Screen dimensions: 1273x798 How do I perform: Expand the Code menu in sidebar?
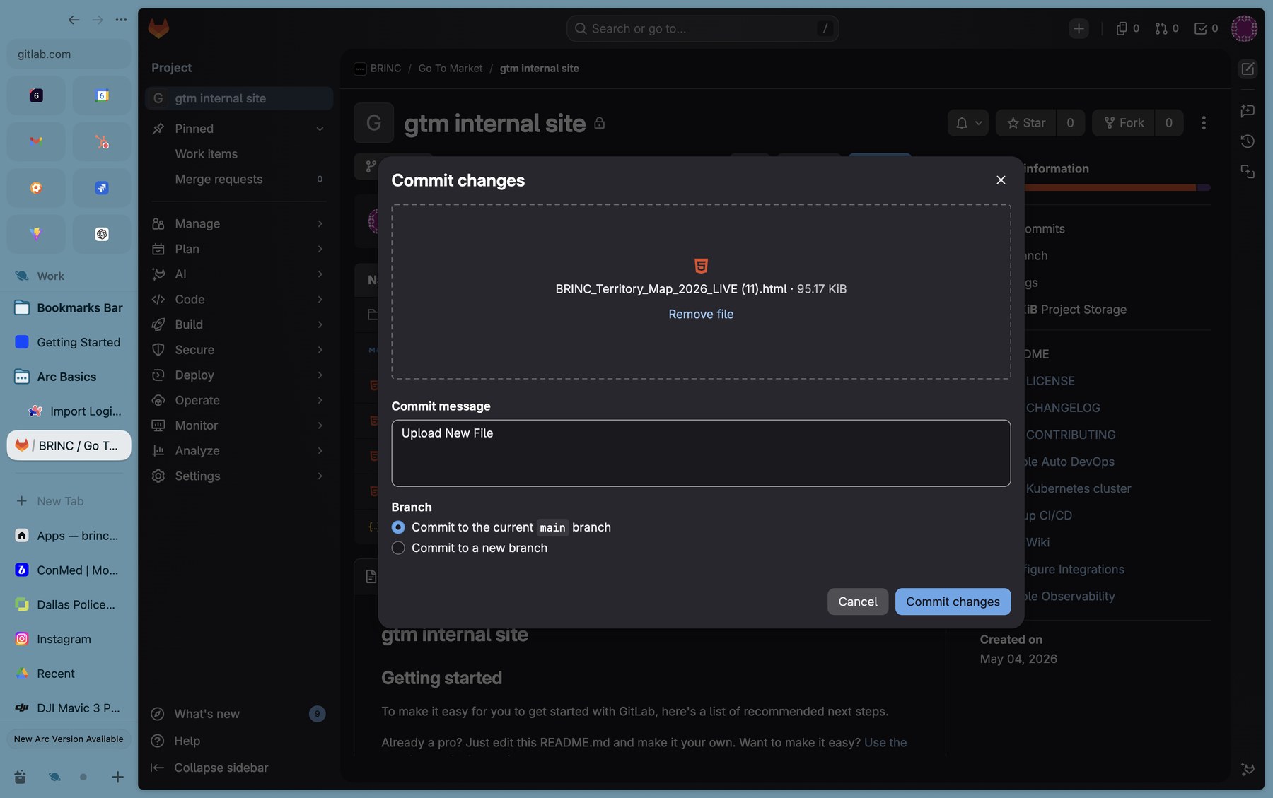[x=239, y=299]
